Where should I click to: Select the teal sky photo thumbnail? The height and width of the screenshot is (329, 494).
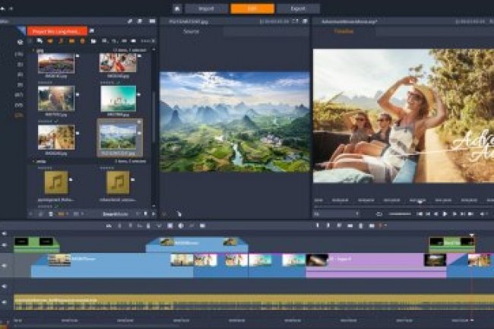118,99
